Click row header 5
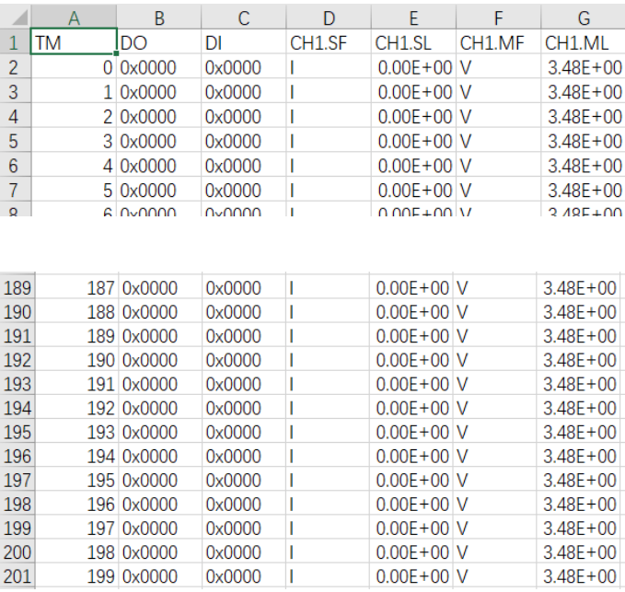625x592 pixels. click(x=15, y=142)
